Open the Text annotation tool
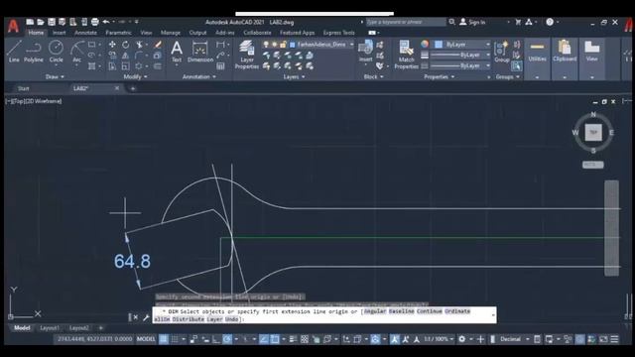 [x=177, y=52]
